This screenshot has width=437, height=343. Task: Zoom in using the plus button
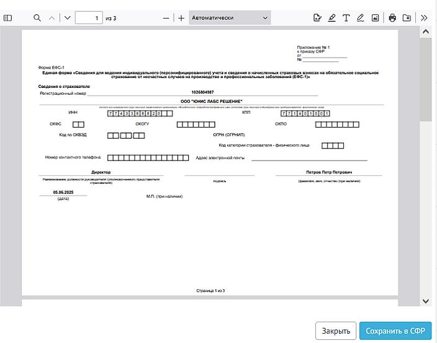181,18
